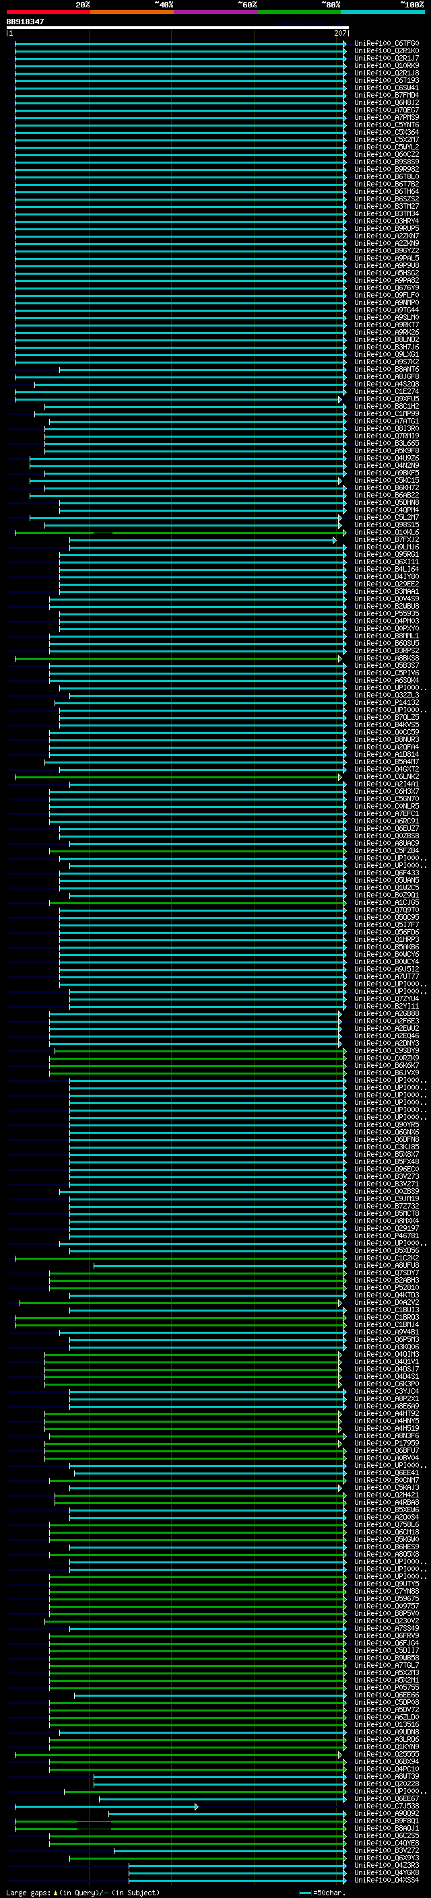Viewport: 431px width, 1898px height.
Task: Click label UniRef100_P52810
Action: coord(386,1287)
